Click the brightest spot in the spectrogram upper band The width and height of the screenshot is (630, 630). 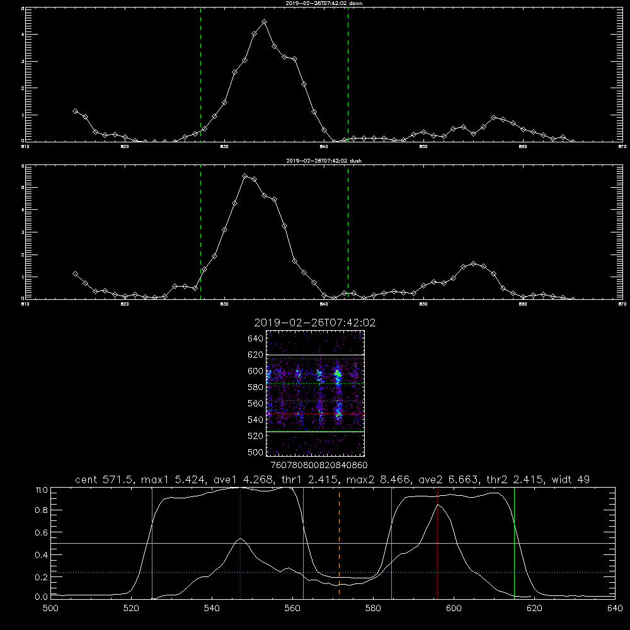pos(338,374)
